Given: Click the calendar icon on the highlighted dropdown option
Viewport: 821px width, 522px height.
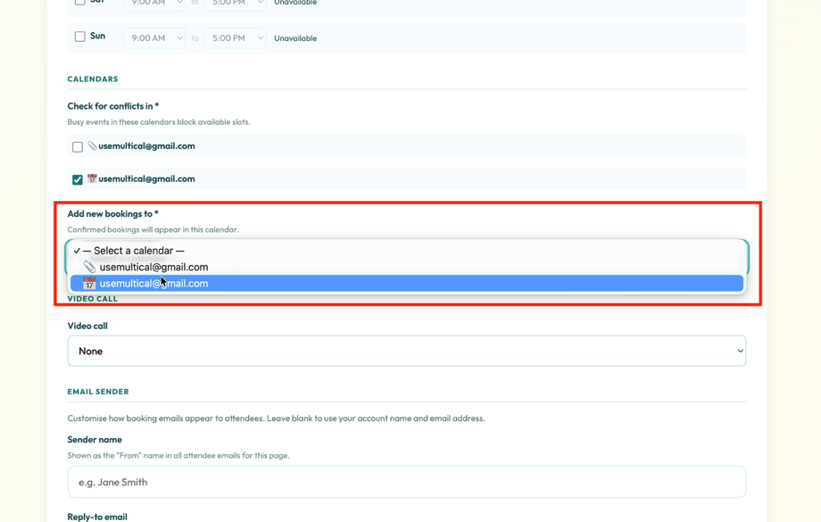Looking at the screenshot, I should pyautogui.click(x=88, y=283).
